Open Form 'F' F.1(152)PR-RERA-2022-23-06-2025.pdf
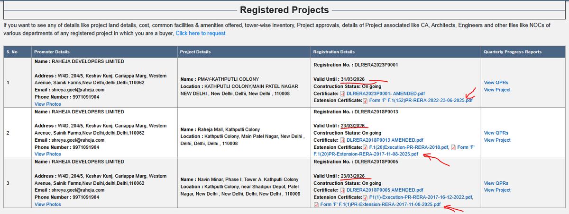 click(x=421, y=101)
